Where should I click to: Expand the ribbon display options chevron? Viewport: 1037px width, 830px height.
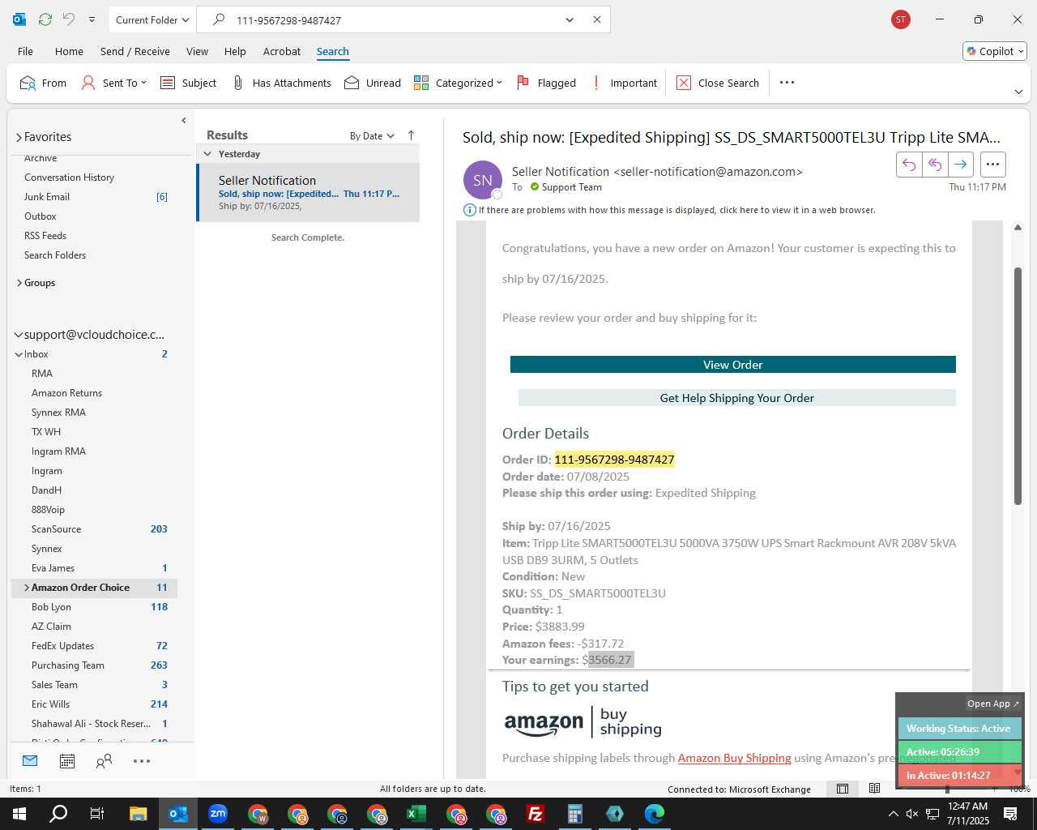pos(1018,92)
